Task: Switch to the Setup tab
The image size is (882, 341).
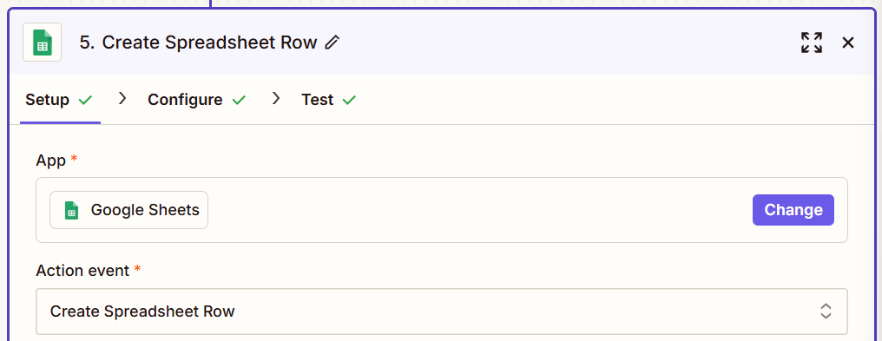Action: point(47,100)
